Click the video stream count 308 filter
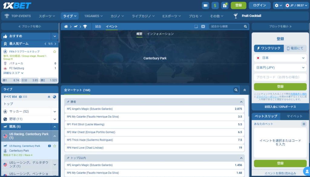Viewport: 310px width, 177px height. coord(23,97)
